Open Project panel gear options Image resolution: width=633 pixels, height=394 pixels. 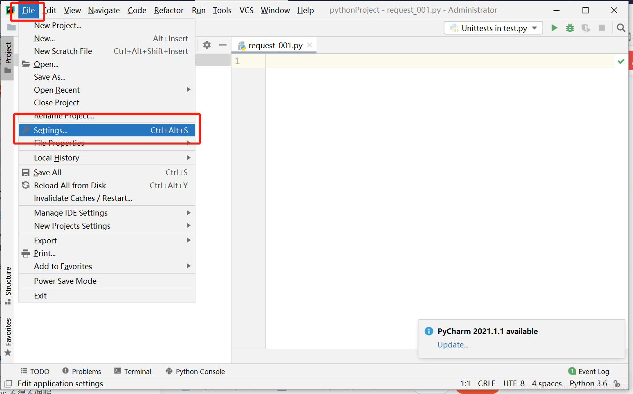tap(207, 45)
